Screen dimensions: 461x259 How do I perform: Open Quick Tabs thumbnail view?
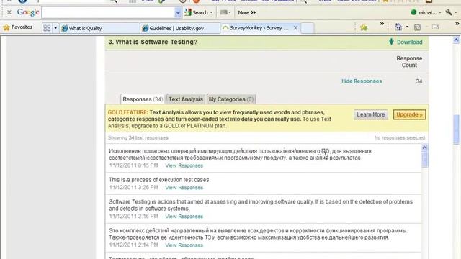pos(47,28)
